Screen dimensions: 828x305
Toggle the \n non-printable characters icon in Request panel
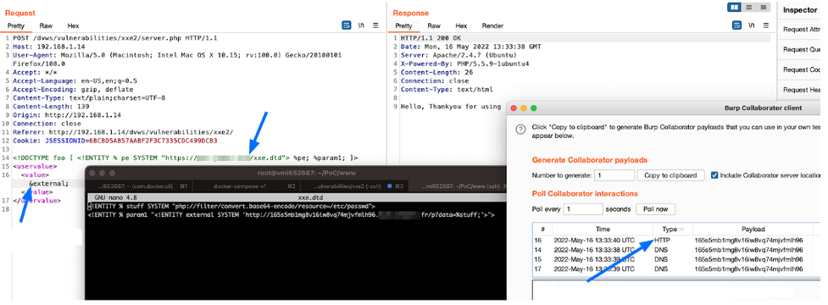point(361,25)
